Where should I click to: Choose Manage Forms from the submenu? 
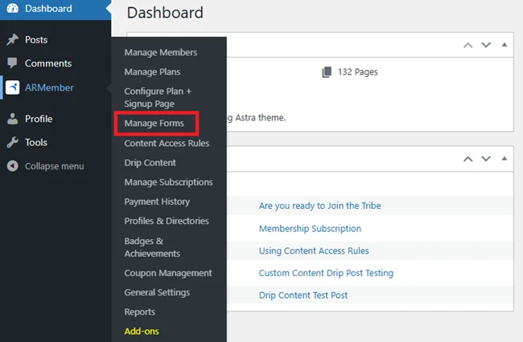pyautogui.click(x=154, y=123)
